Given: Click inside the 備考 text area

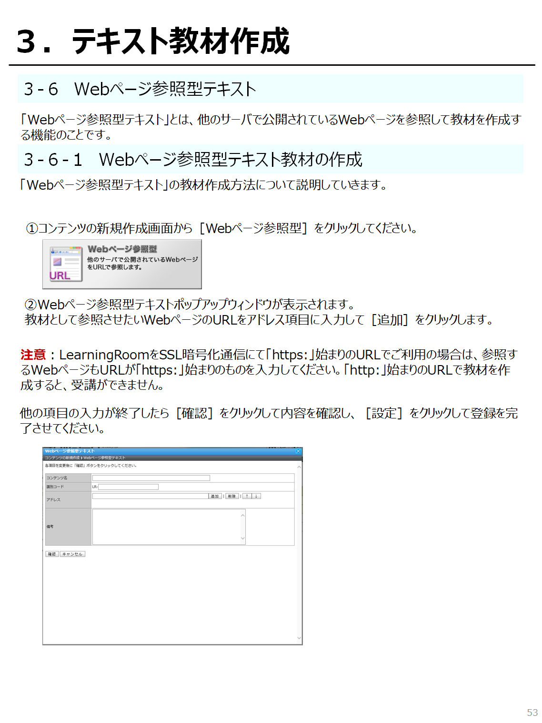Looking at the screenshot, I should tap(167, 527).
